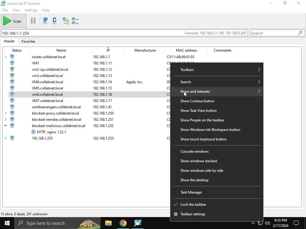Viewport: 306px width, 229px height.
Task: Click the computer icon for wintheavengers.collabnet.local
Action: (x=12, y=107)
